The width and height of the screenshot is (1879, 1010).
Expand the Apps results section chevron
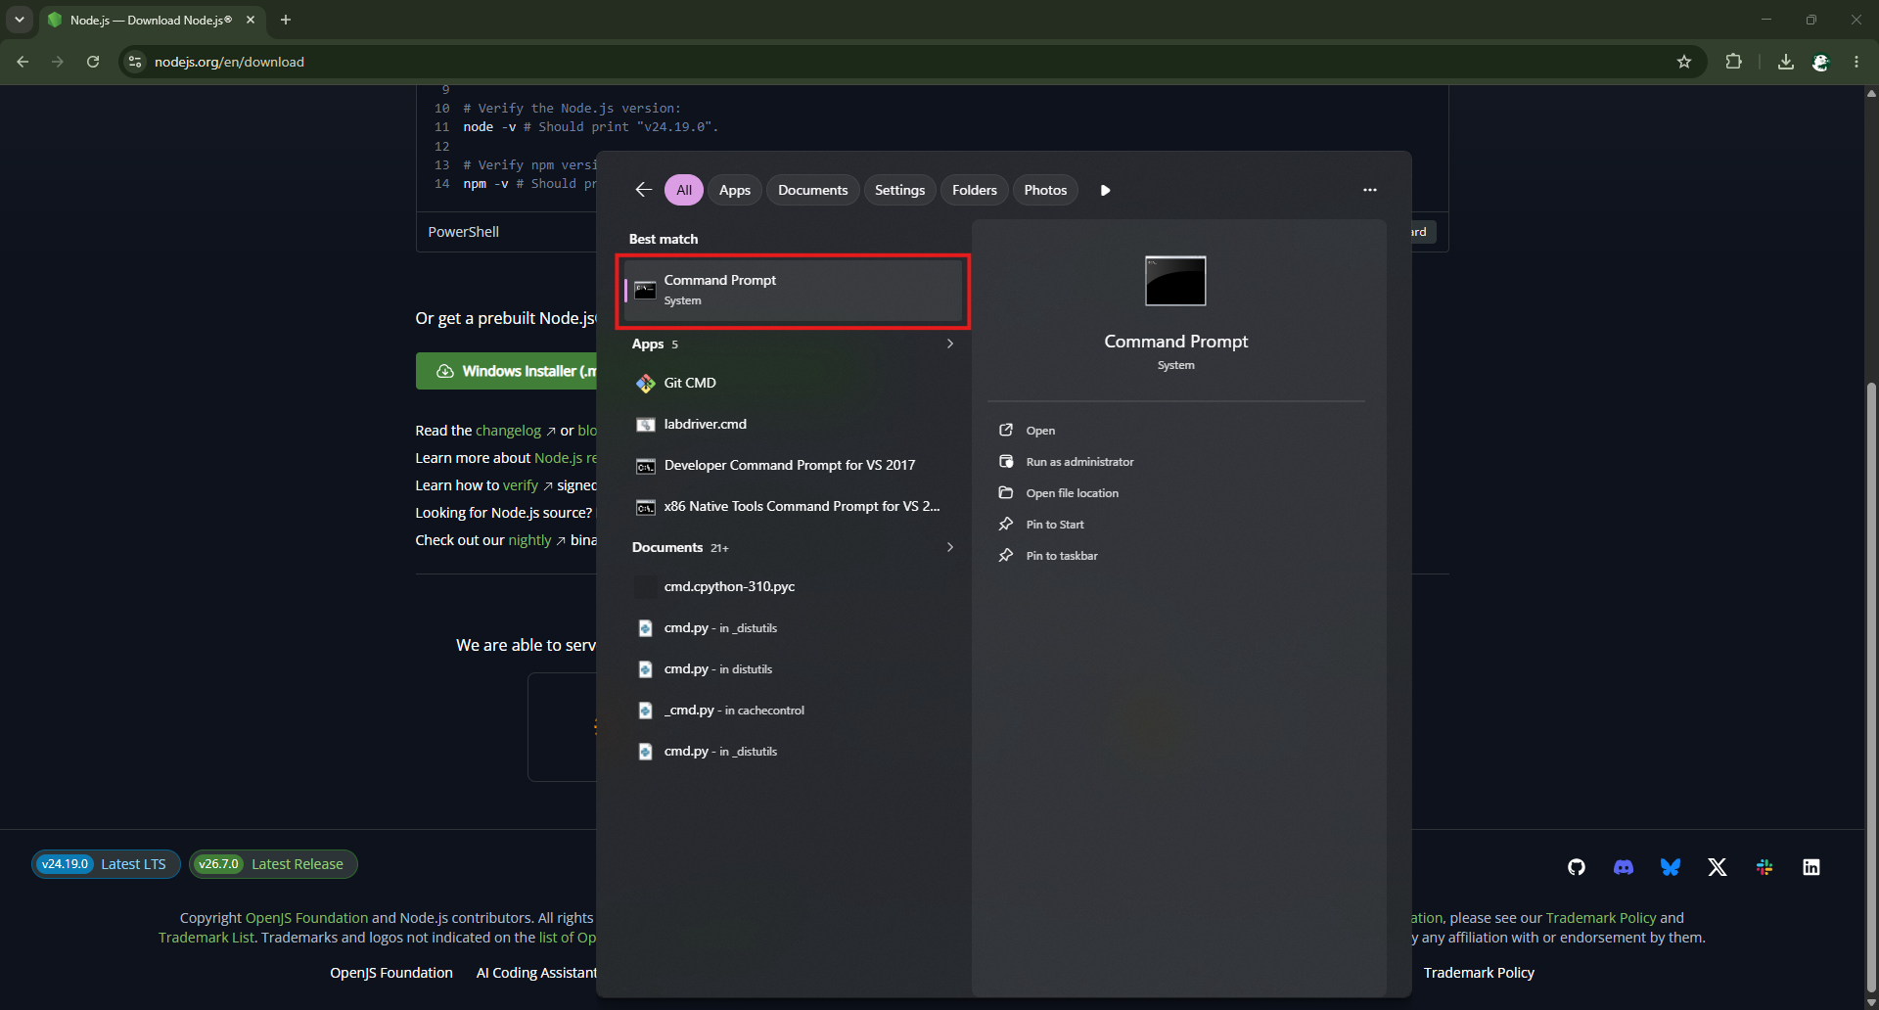[950, 344]
